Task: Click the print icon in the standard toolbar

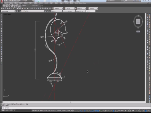Action: tap(8, 8)
